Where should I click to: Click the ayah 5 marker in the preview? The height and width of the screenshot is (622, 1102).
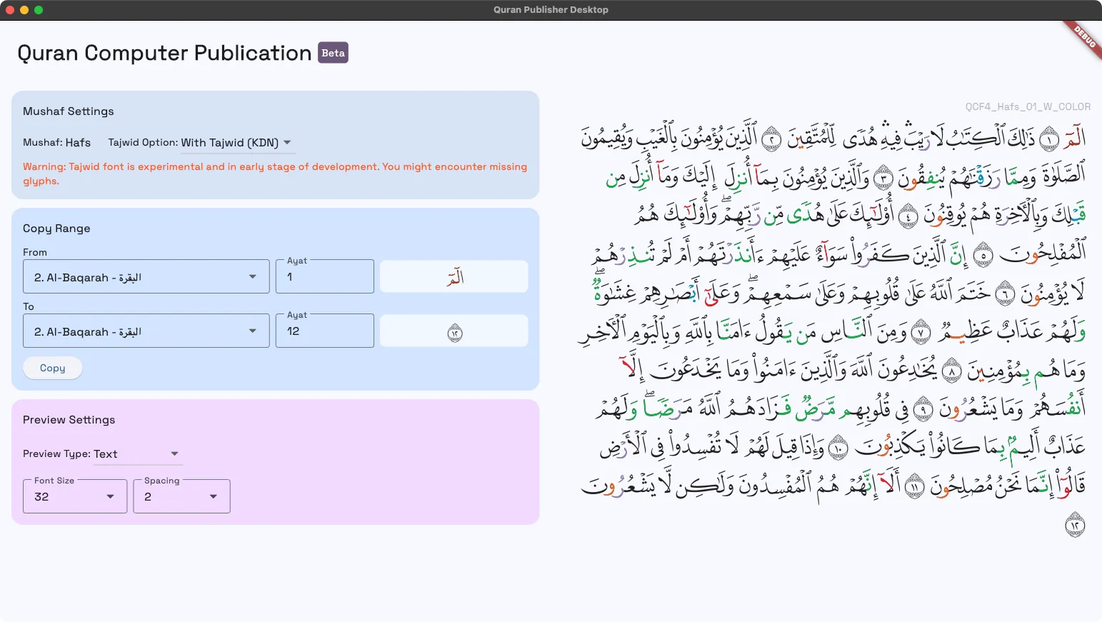(x=983, y=255)
